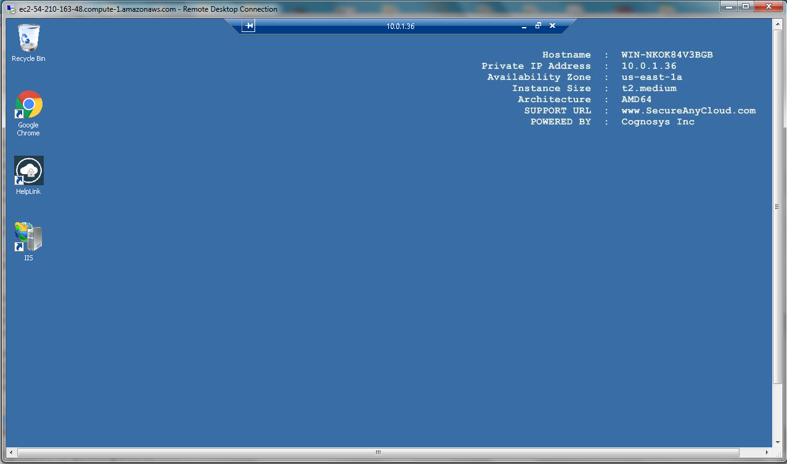Select the HelpLink cloud shortcut icon
The image size is (787, 464).
pyautogui.click(x=28, y=170)
